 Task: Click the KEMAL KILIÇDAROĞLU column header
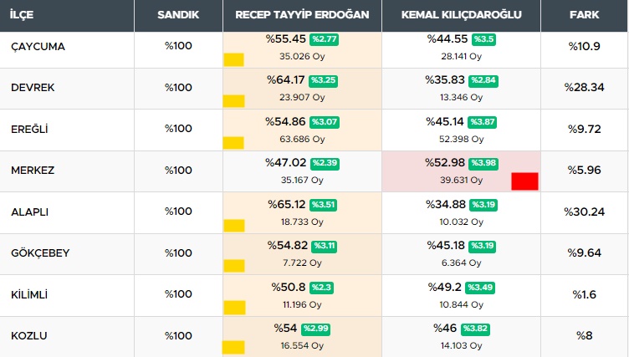point(461,16)
